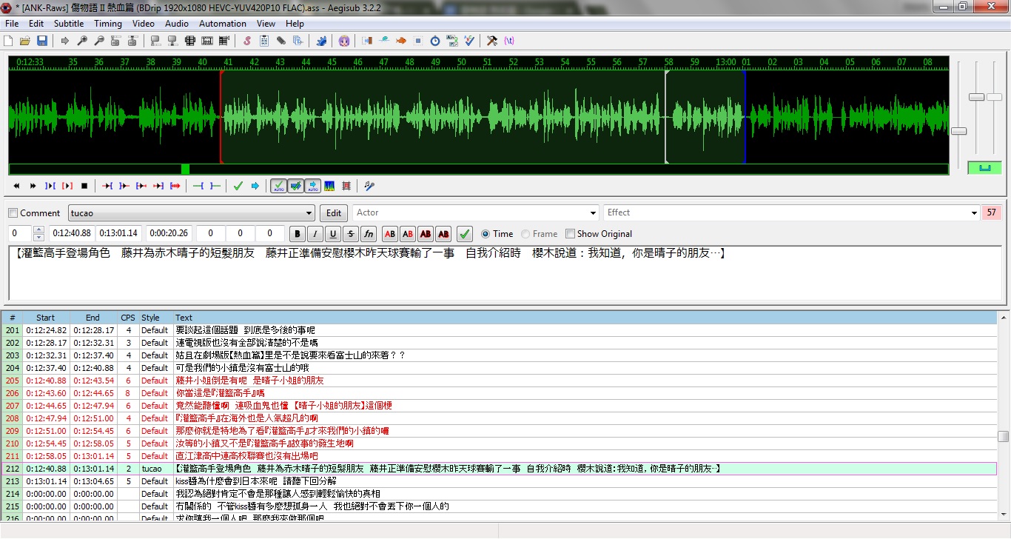
Task: Open the Styles Manager icon
Action: point(247,41)
